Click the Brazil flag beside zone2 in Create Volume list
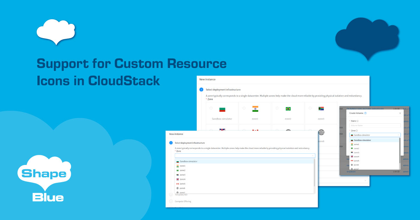 pyautogui.click(x=352, y=149)
